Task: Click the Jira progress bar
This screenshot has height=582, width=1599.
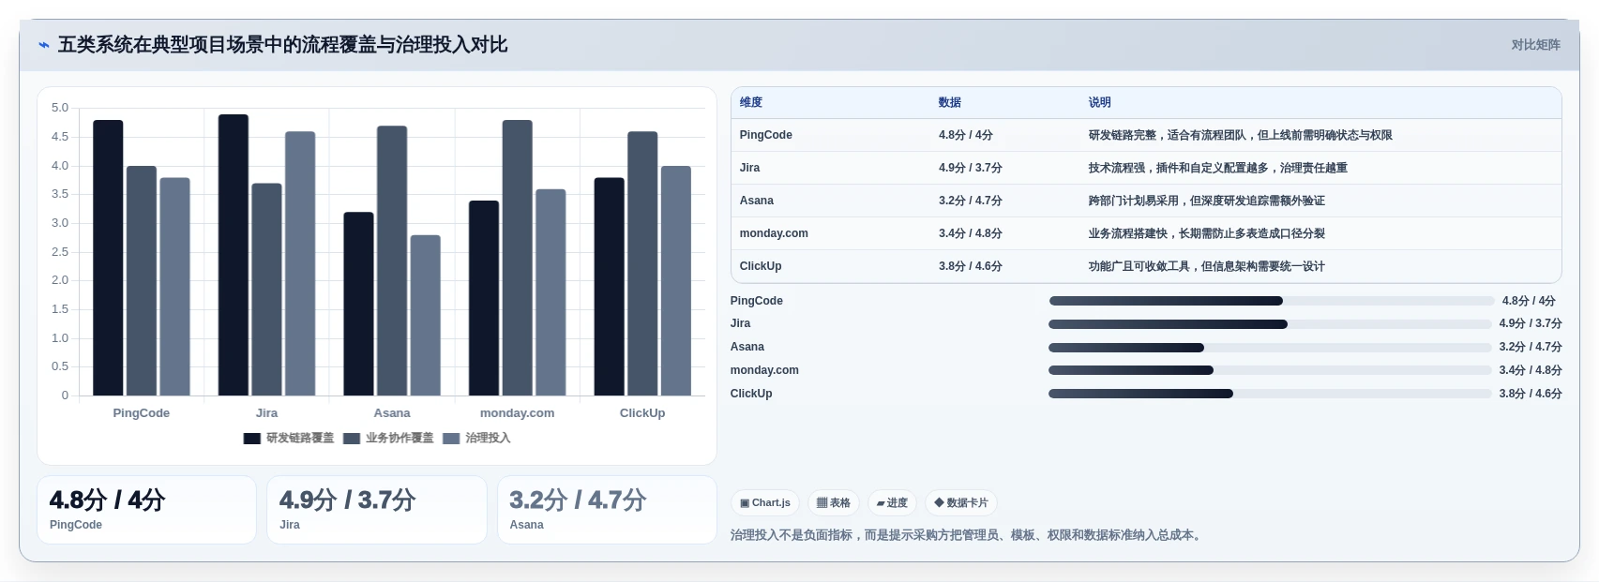Action: pos(1270,324)
